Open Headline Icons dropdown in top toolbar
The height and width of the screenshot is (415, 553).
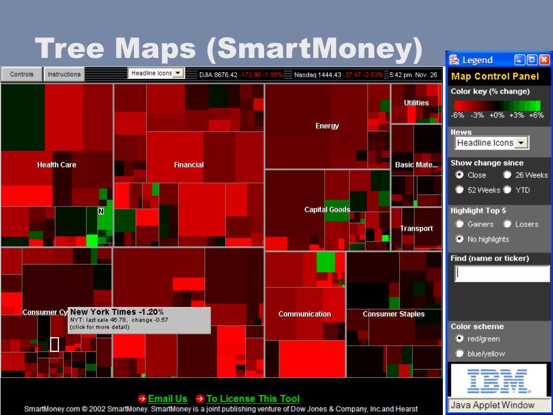point(156,73)
